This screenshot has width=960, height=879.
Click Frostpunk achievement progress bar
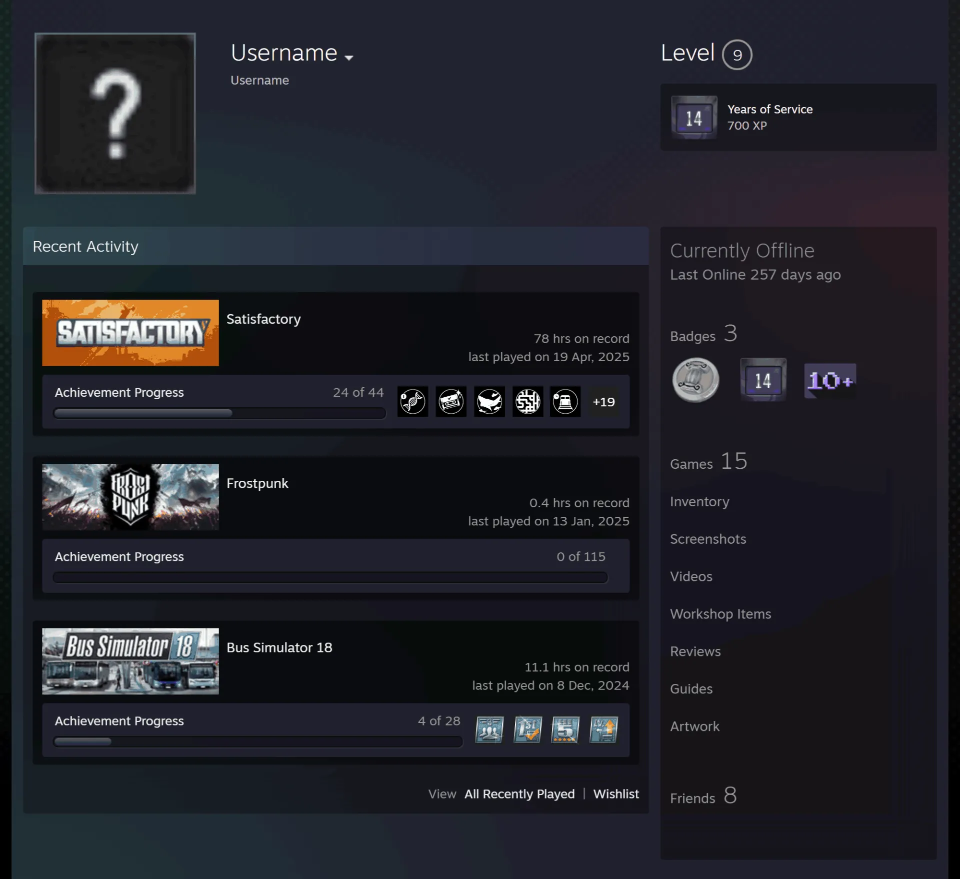[330, 577]
